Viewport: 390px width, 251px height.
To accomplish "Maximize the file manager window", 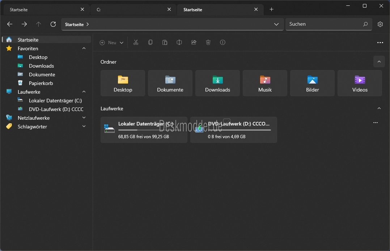I will coord(365,6).
